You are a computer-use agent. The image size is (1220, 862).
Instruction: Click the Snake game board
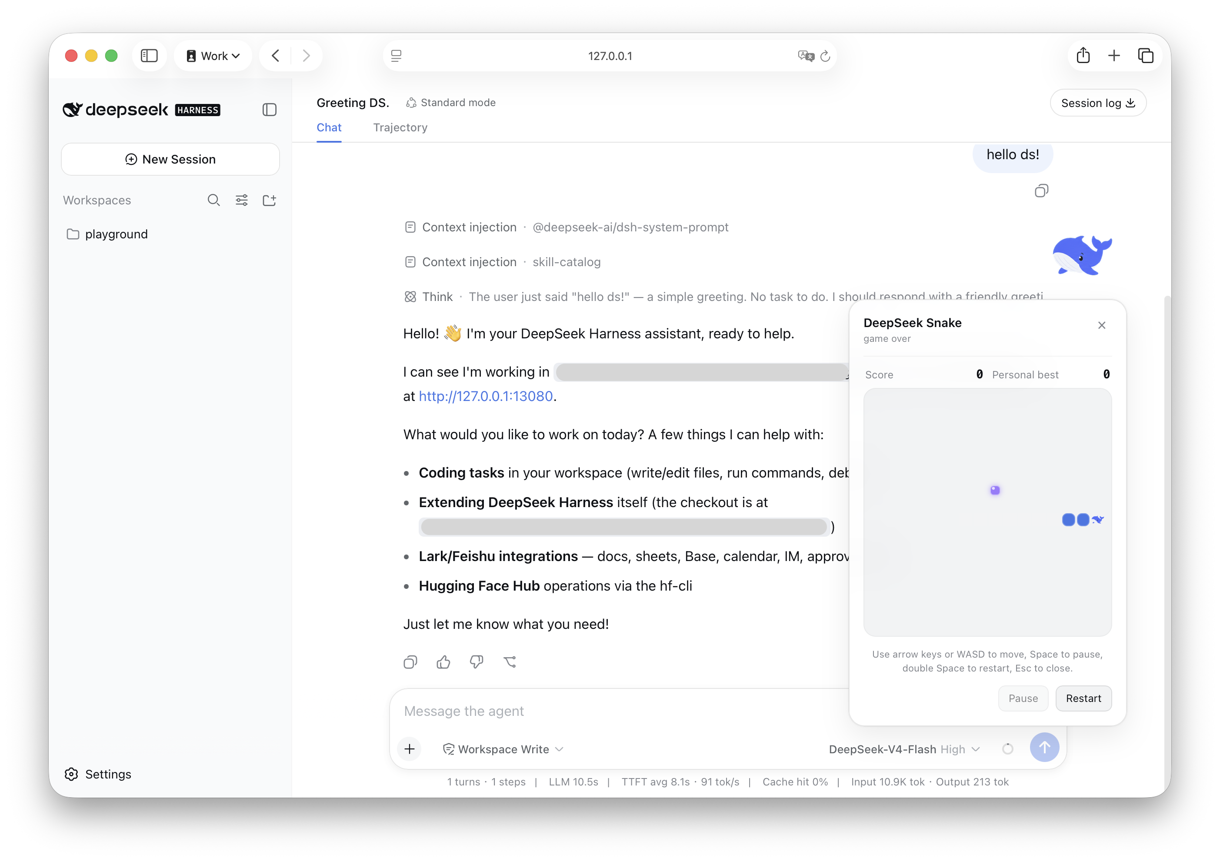click(x=987, y=512)
